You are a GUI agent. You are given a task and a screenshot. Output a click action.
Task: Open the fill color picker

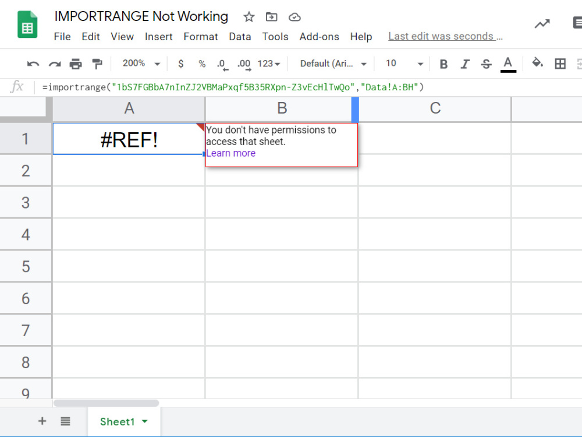tap(537, 63)
